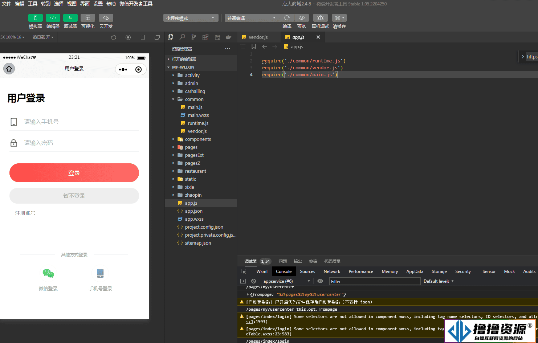Close the app.js editor tab
The image size is (538, 343).
318,37
